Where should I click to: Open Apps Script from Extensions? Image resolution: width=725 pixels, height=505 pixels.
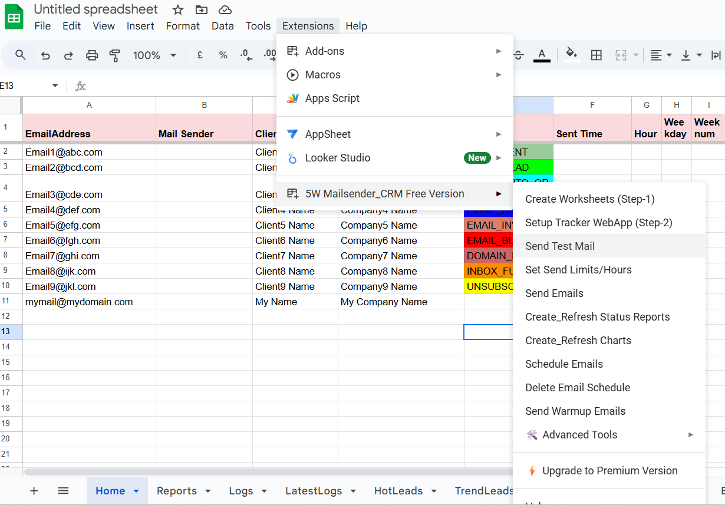(x=395, y=98)
